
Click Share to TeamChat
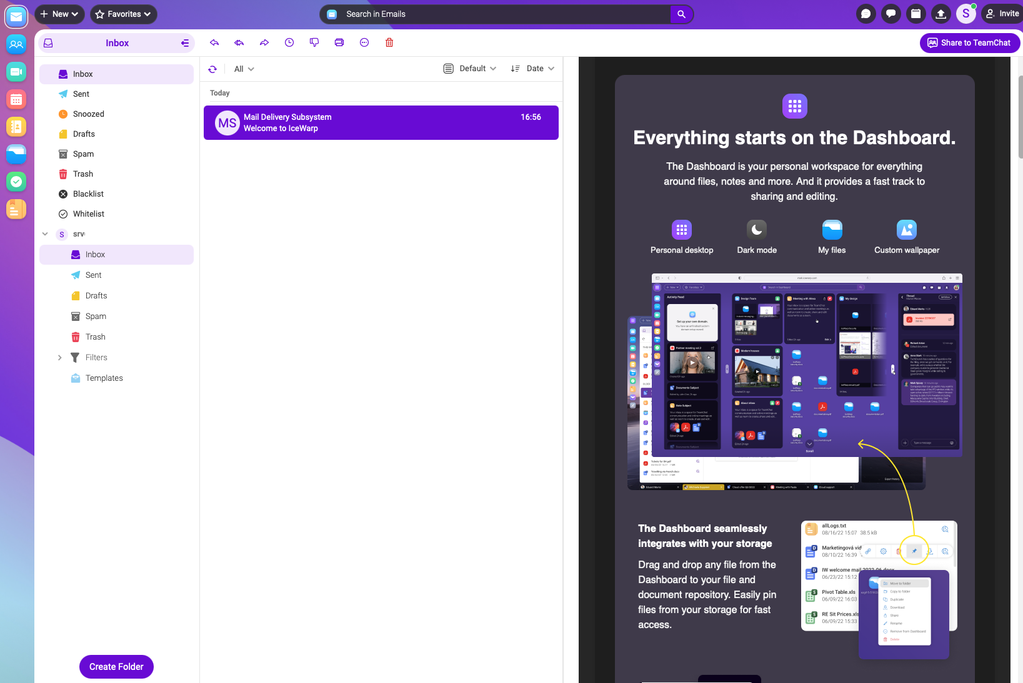[970, 42]
